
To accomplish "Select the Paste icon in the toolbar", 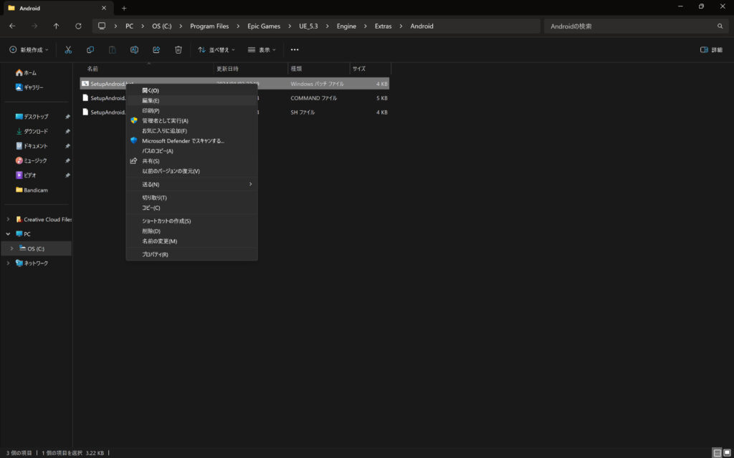I will point(111,49).
